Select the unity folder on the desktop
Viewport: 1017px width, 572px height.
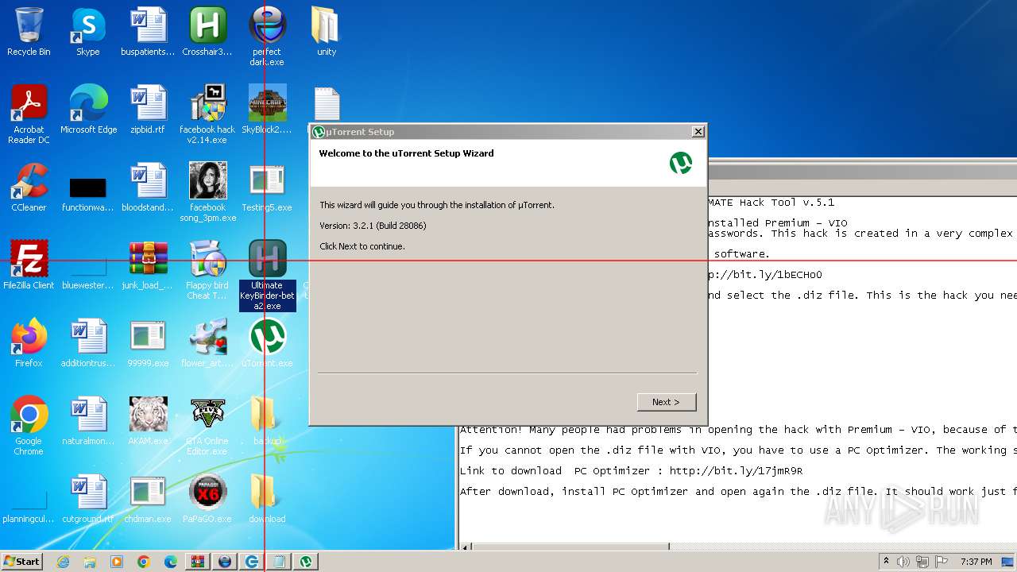click(x=327, y=33)
